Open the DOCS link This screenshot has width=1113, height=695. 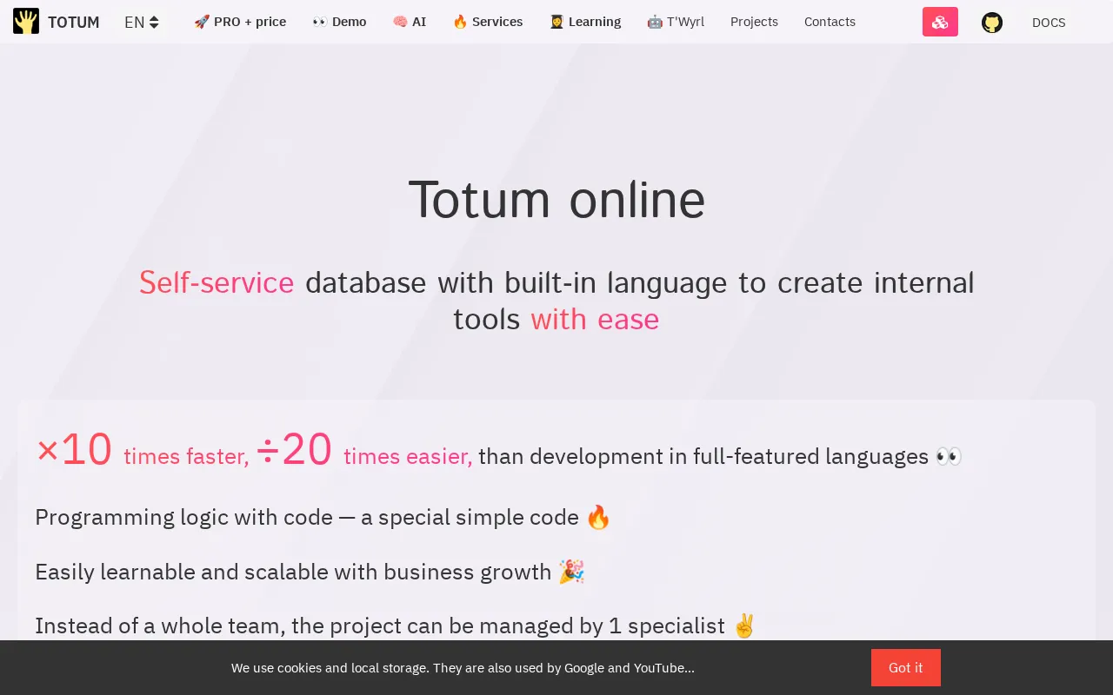pyautogui.click(x=1049, y=23)
